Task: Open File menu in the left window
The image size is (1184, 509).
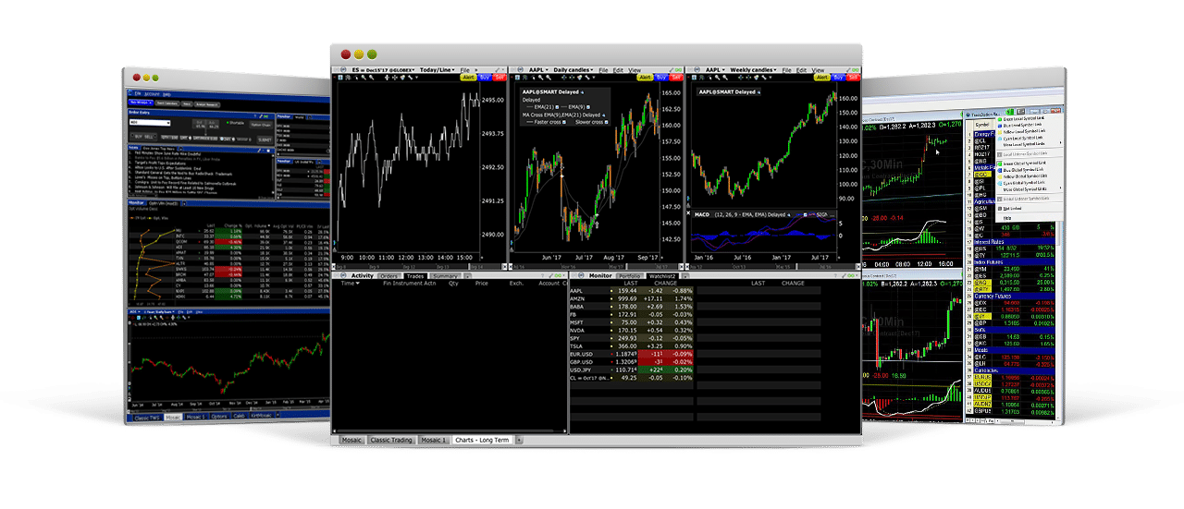Action: 138,94
